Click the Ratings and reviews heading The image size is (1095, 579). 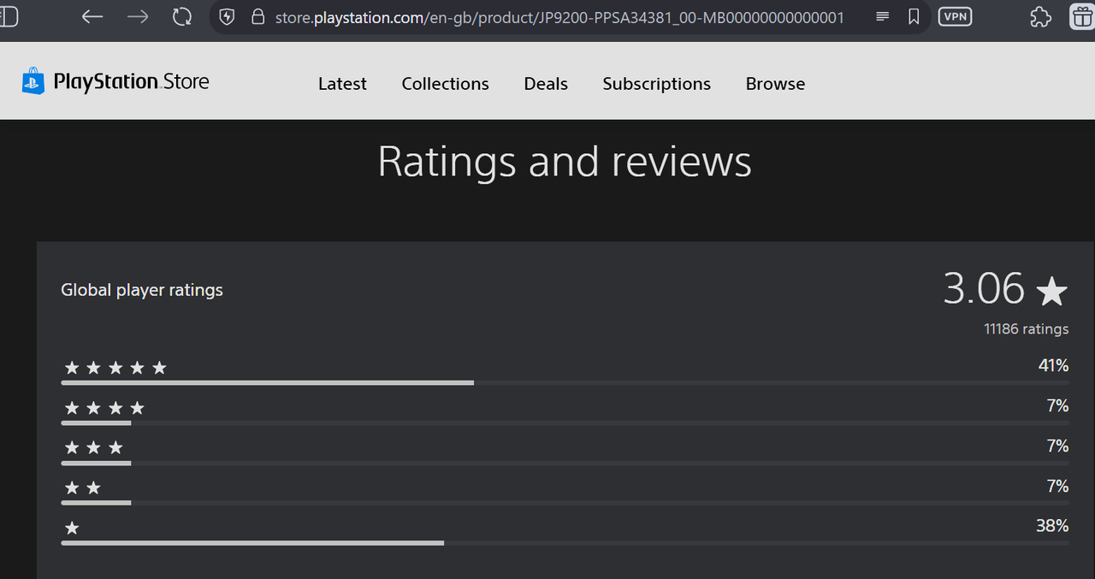[565, 162]
